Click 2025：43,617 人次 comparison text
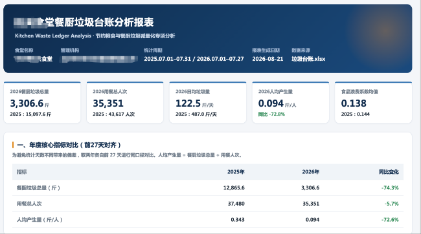Image resolution: width=421 pixels, height=234 pixels. click(114, 114)
